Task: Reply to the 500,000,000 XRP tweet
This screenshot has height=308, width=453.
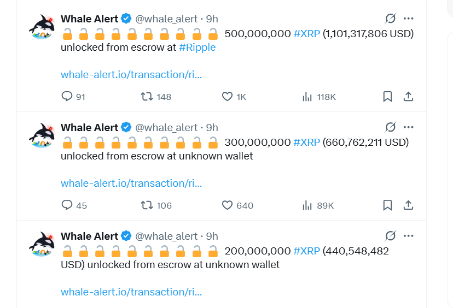Action: tap(67, 97)
